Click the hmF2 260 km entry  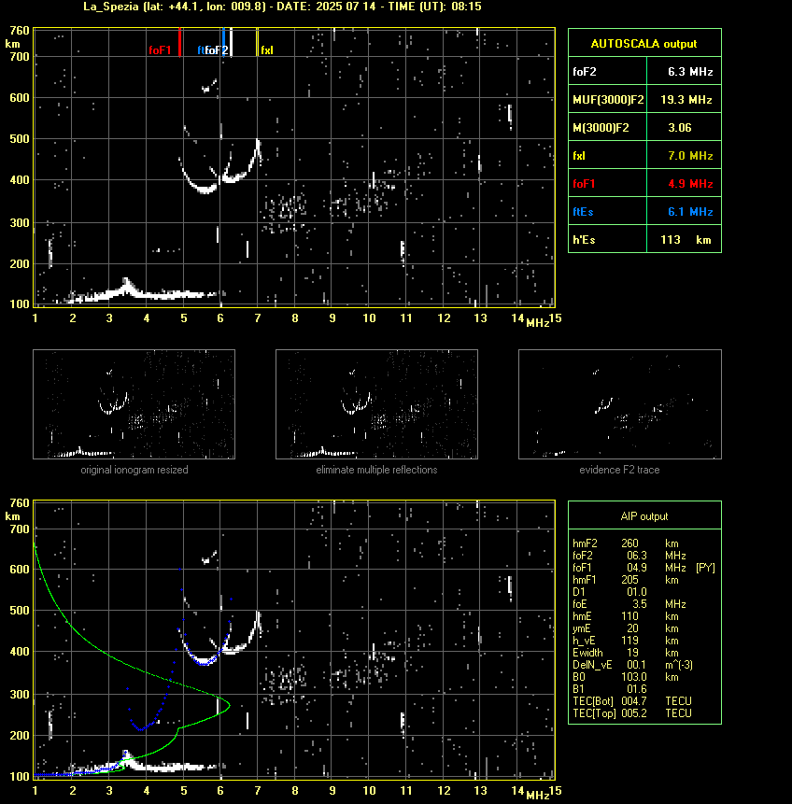click(x=626, y=543)
